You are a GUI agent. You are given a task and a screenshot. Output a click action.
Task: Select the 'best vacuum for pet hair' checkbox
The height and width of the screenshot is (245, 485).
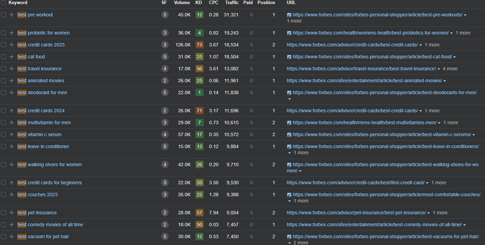pos(3,237)
